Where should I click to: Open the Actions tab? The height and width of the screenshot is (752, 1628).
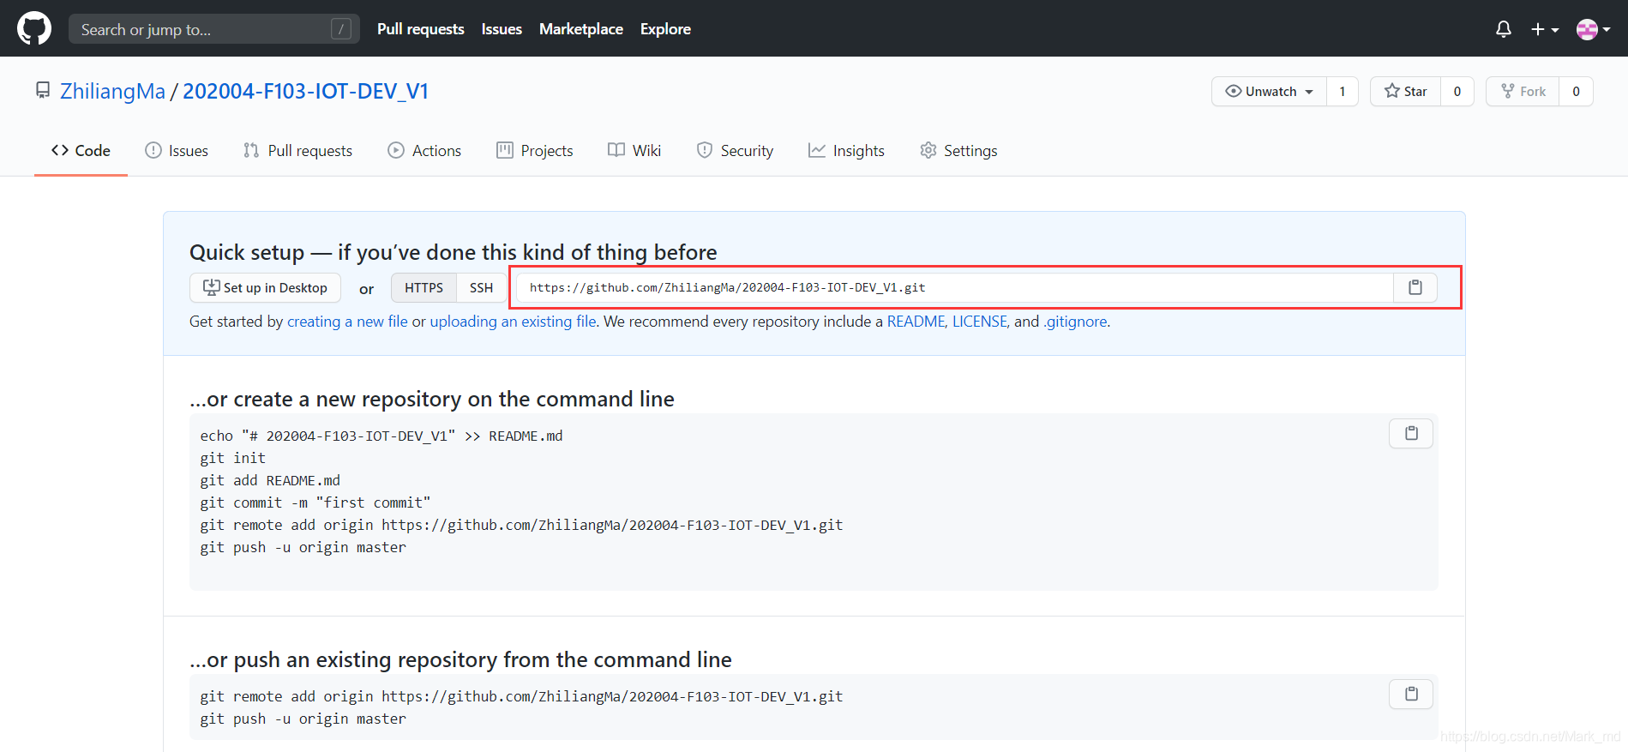[x=424, y=150]
